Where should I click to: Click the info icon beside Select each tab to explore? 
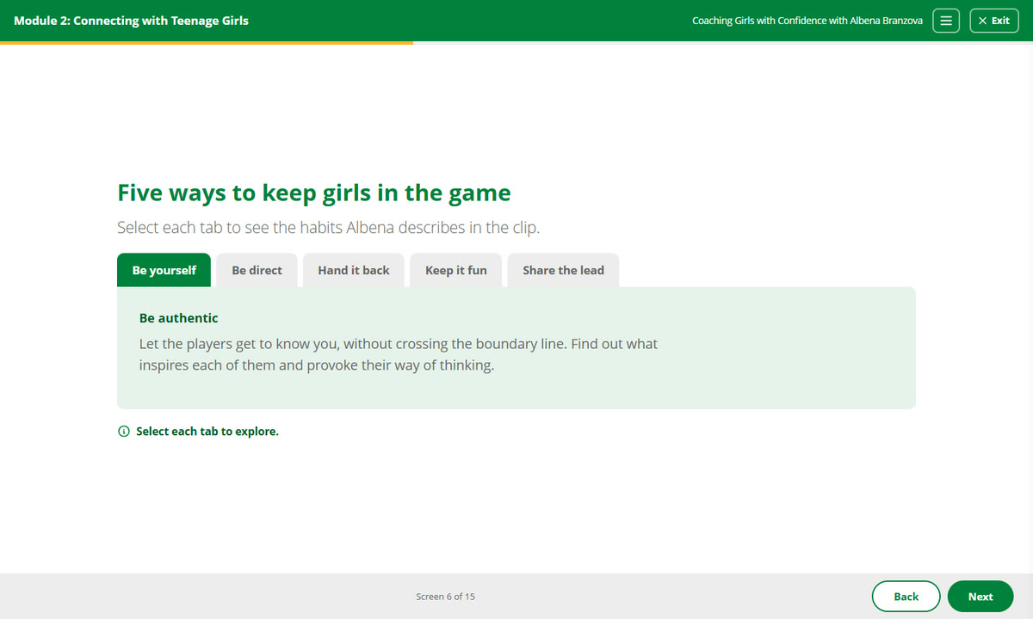pos(124,432)
